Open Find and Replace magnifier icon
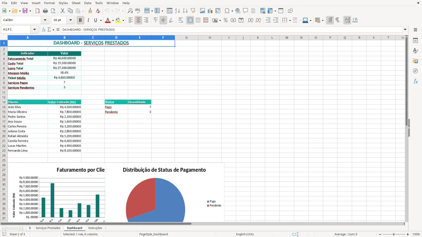Image resolution: width=422 pixels, height=237 pixels. point(130,11)
